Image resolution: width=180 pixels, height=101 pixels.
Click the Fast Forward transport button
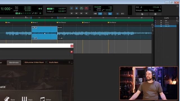click(81, 13)
